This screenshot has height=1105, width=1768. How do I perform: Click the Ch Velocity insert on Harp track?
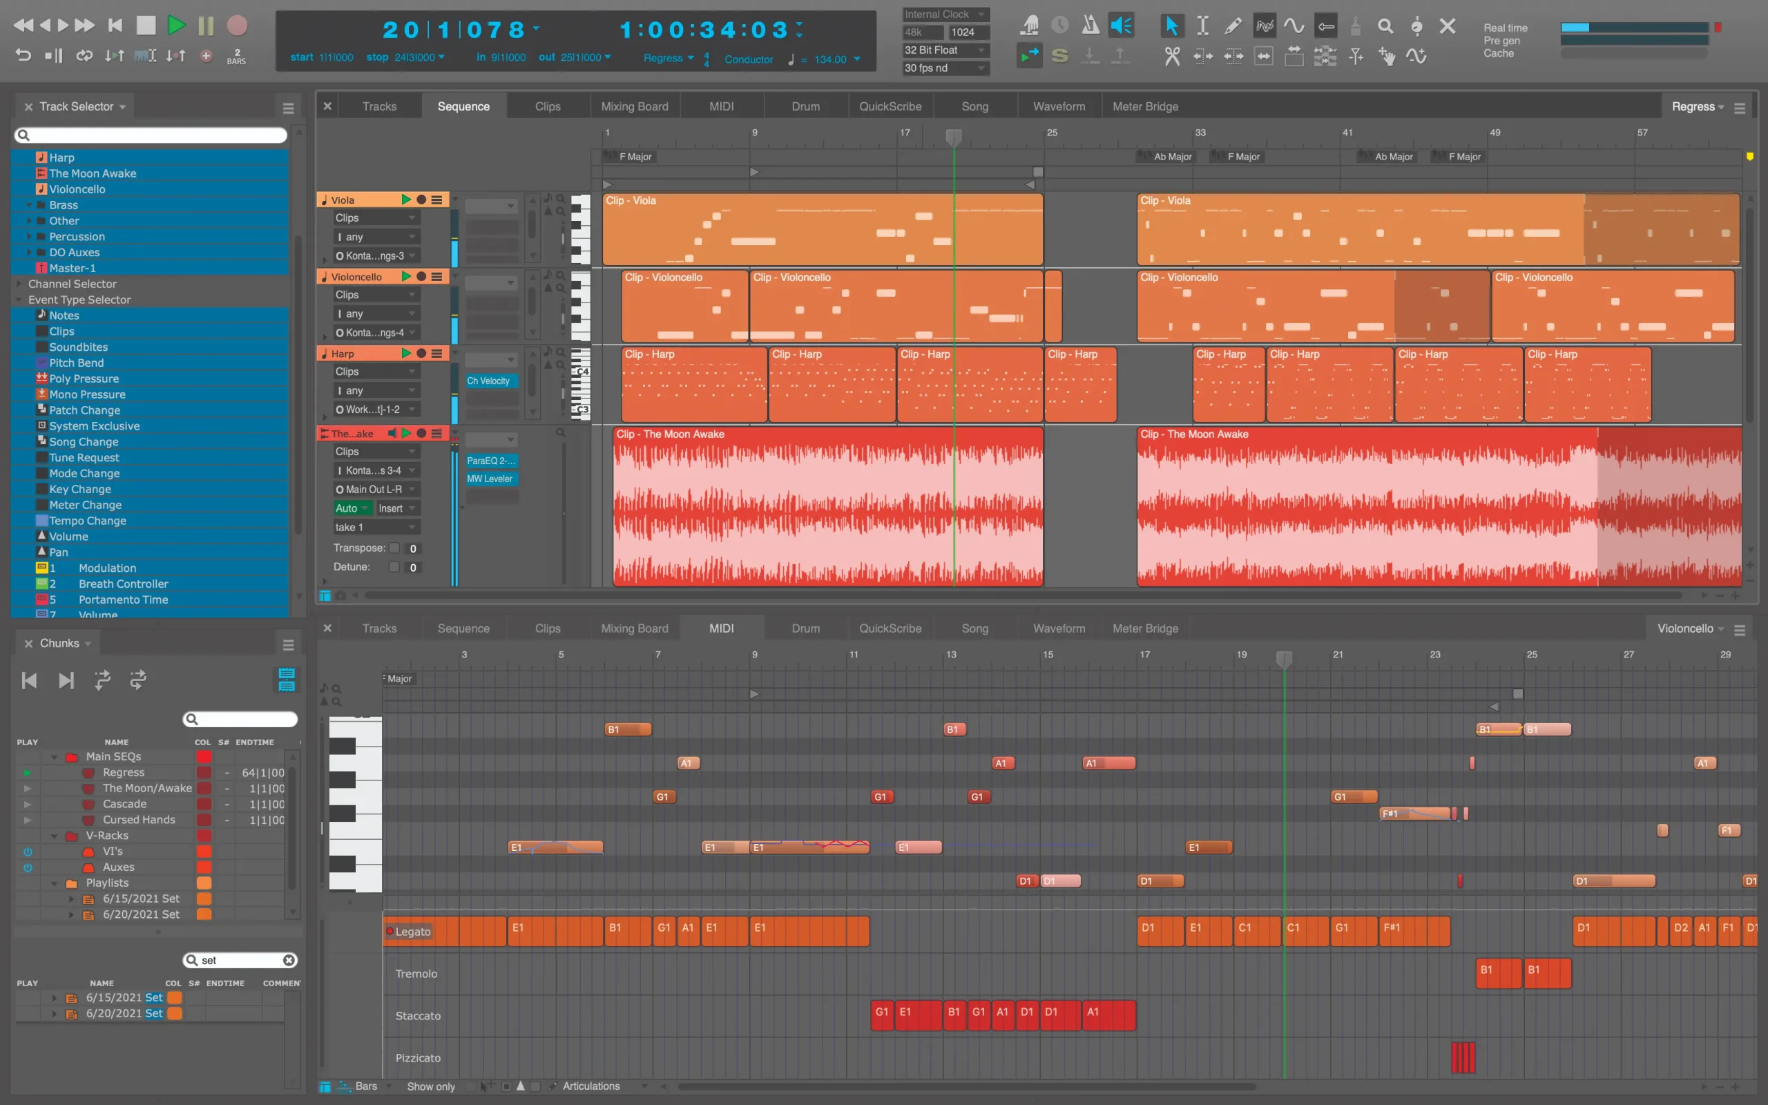(x=492, y=381)
